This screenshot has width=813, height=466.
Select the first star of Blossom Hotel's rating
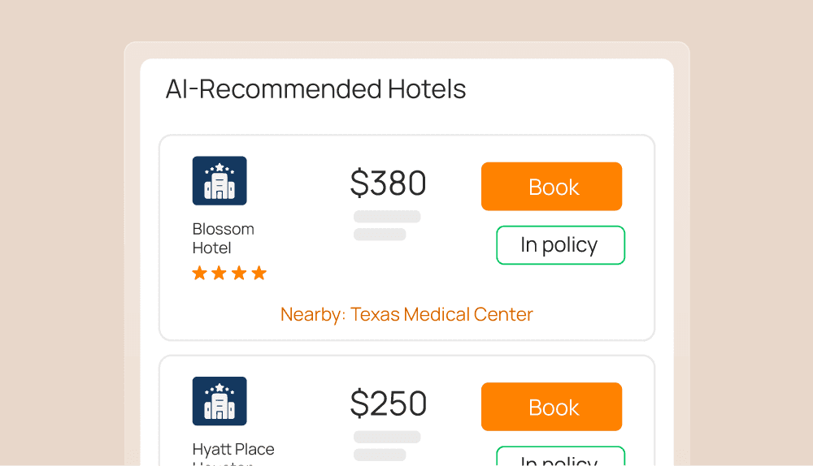[200, 273]
